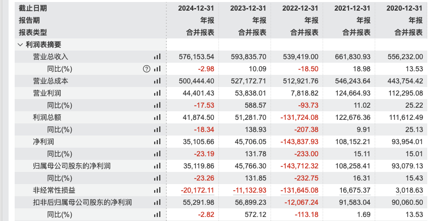Click the 2021-12-31 column header

(x=352, y=8)
